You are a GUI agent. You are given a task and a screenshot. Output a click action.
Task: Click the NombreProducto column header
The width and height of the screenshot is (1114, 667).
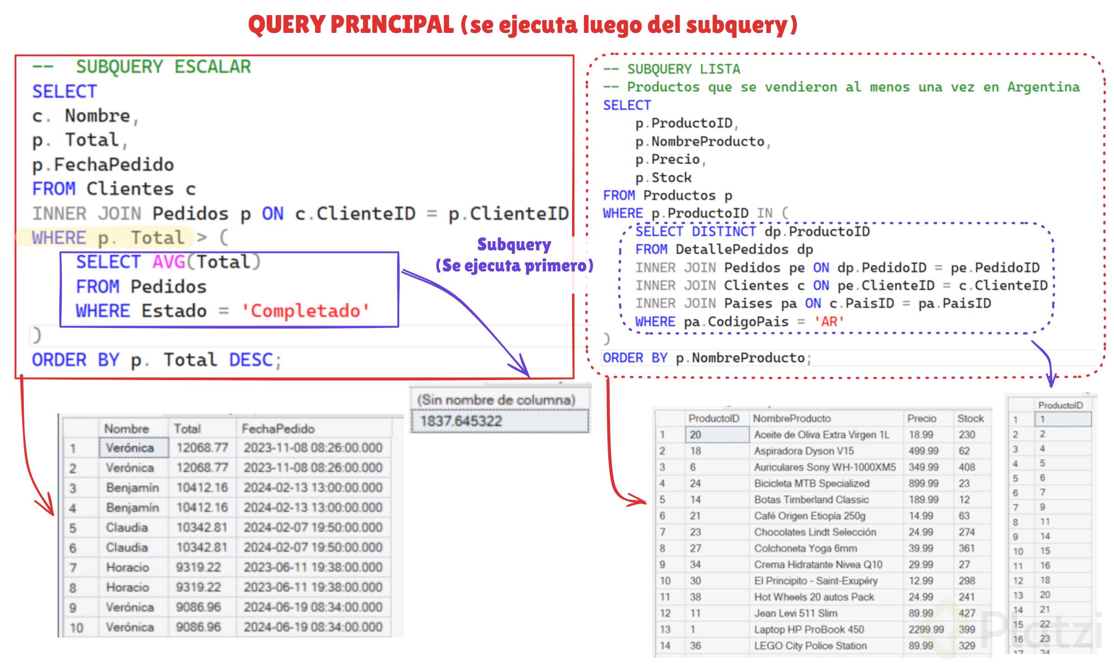pyautogui.click(x=792, y=418)
